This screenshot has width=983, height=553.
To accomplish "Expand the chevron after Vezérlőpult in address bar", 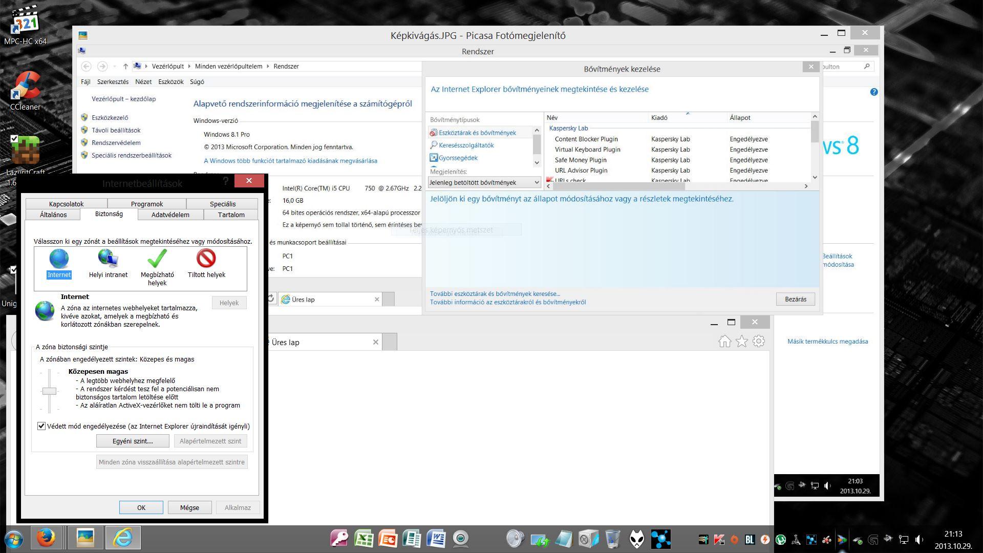I will click(x=189, y=67).
